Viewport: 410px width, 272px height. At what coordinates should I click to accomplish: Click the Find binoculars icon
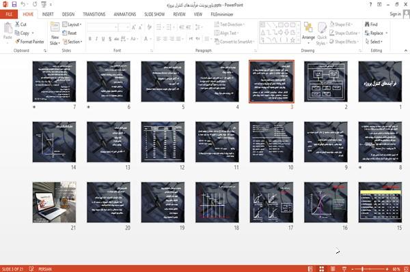(x=367, y=25)
